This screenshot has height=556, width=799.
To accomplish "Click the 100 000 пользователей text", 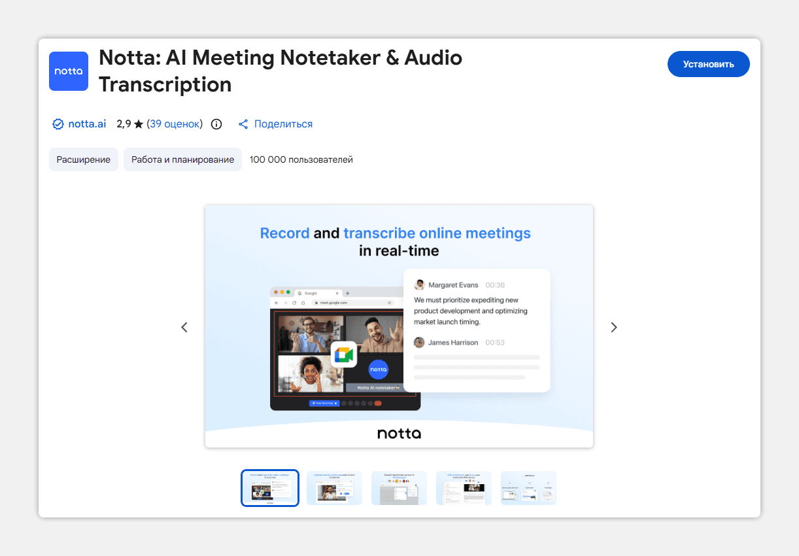I will tap(301, 159).
